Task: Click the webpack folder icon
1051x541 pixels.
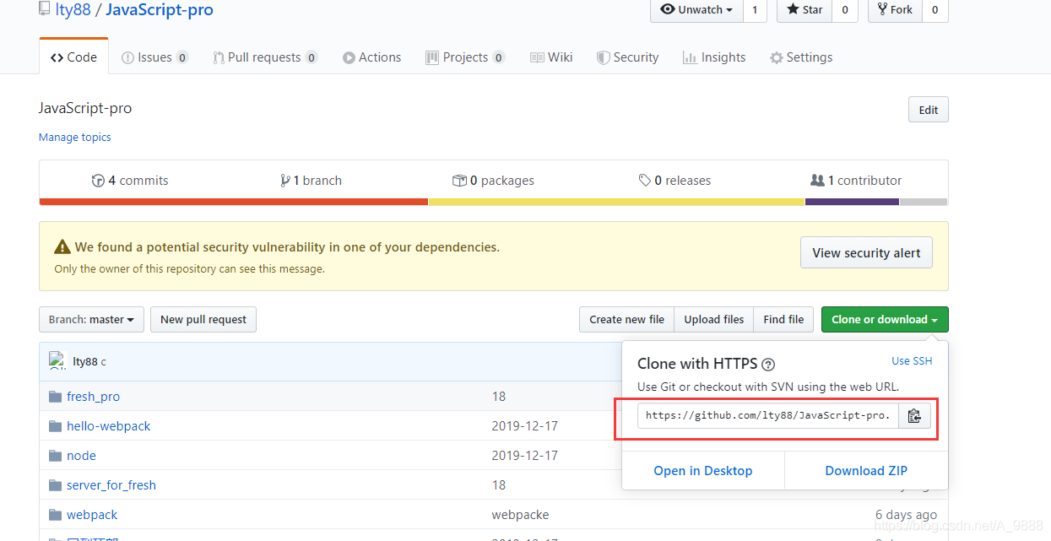Action: [x=56, y=515]
